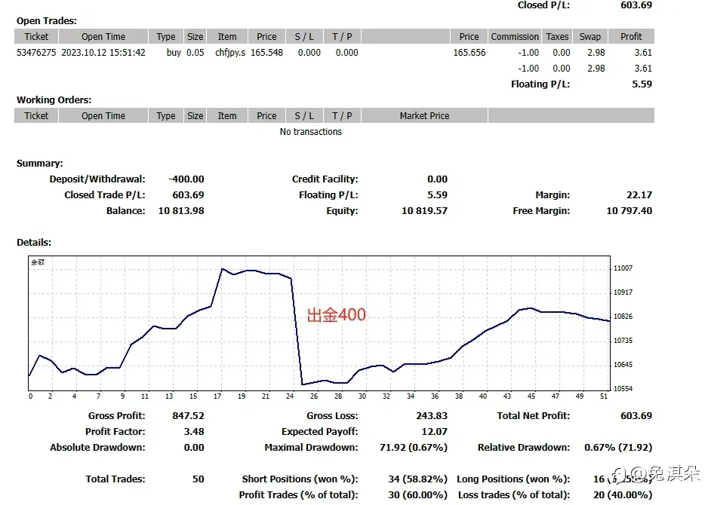Click the Taxes column header
Screen dimensions: 708x505
pos(557,36)
